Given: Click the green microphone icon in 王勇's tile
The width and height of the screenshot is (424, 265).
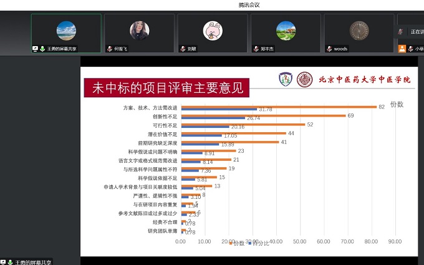Looking at the screenshot, I should pyautogui.click(x=42, y=49).
